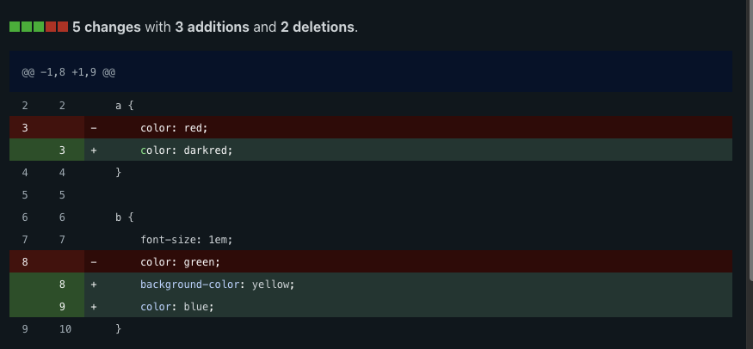
Task: Click the last red diffstat square
Action: [63, 27]
